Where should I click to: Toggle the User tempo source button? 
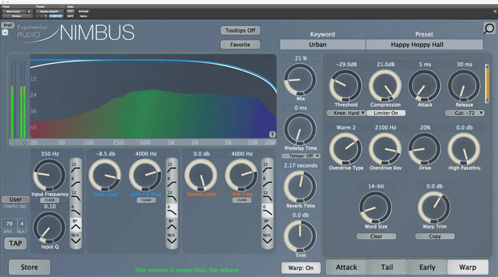pos(16,200)
